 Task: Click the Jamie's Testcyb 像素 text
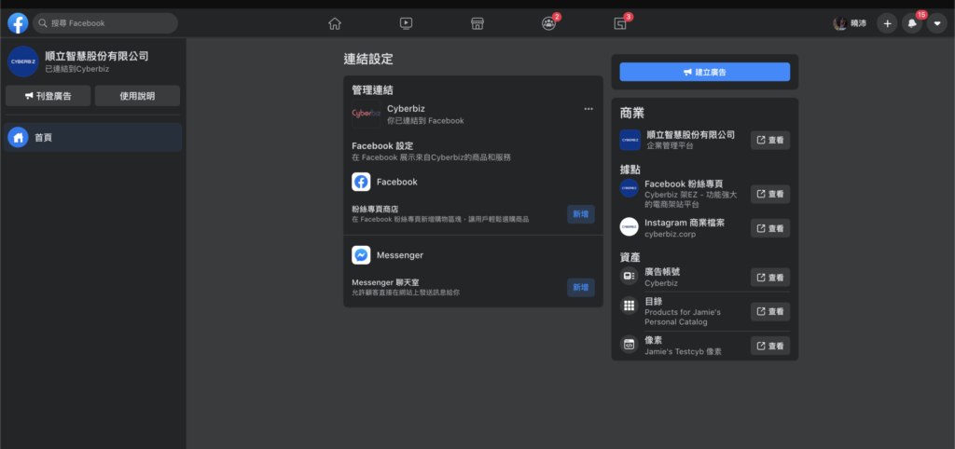tap(684, 351)
